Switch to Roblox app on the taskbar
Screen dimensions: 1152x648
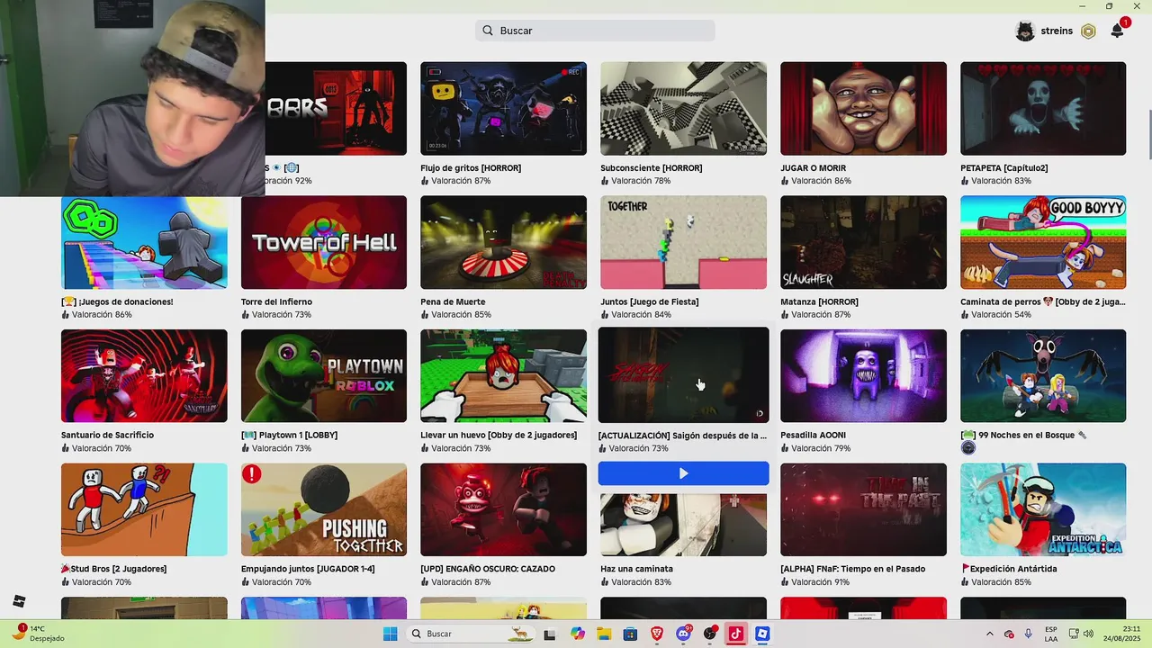pyautogui.click(x=762, y=634)
